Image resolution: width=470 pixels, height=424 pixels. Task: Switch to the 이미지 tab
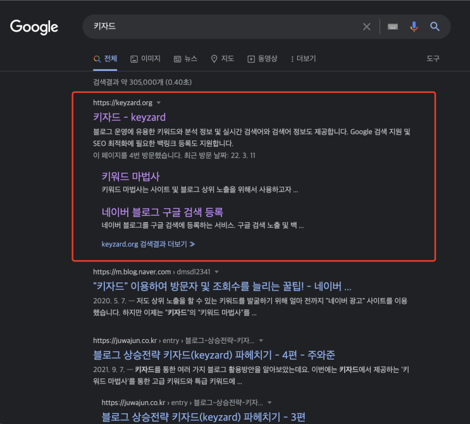(x=145, y=59)
